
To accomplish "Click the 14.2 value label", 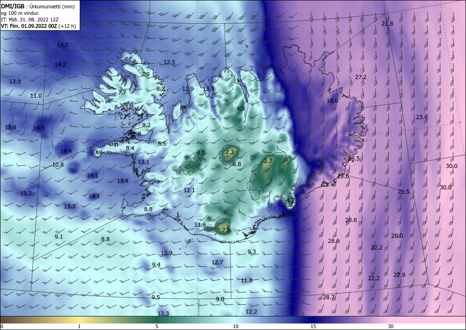I will [x=60, y=64].
